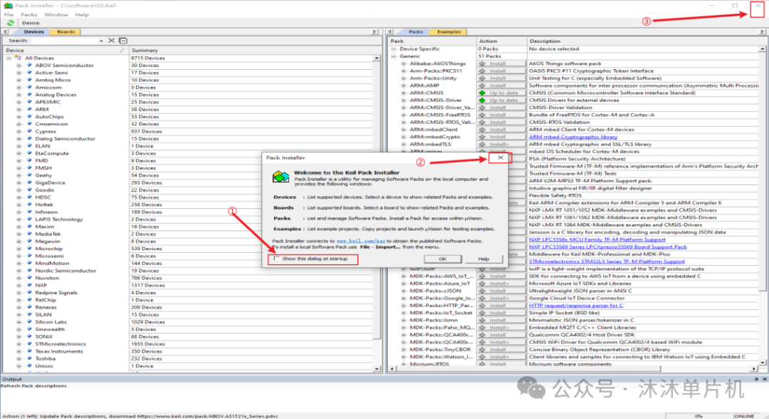Image resolution: width=769 pixels, height=419 pixels.
Task: Click the ONLINE status indicator
Action: click(745, 416)
